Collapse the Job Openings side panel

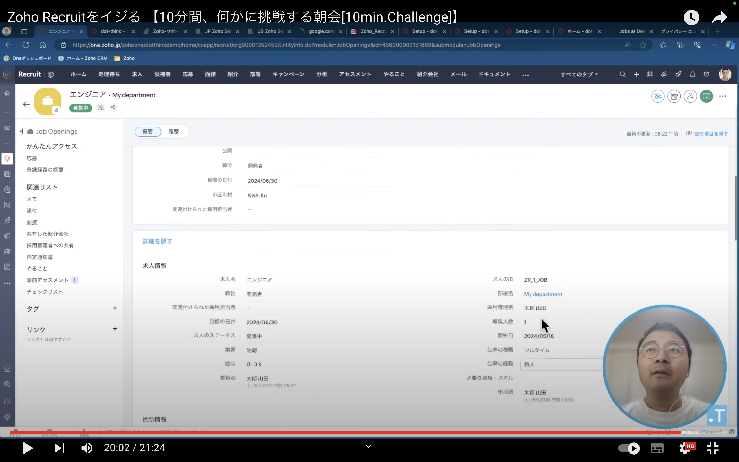pyautogui.click(x=21, y=131)
